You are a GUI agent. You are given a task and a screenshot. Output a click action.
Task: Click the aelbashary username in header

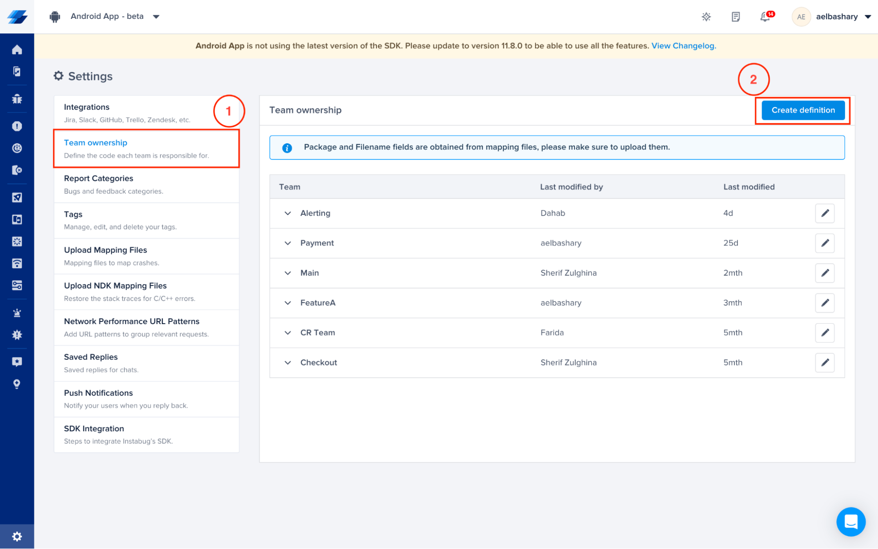pos(836,17)
